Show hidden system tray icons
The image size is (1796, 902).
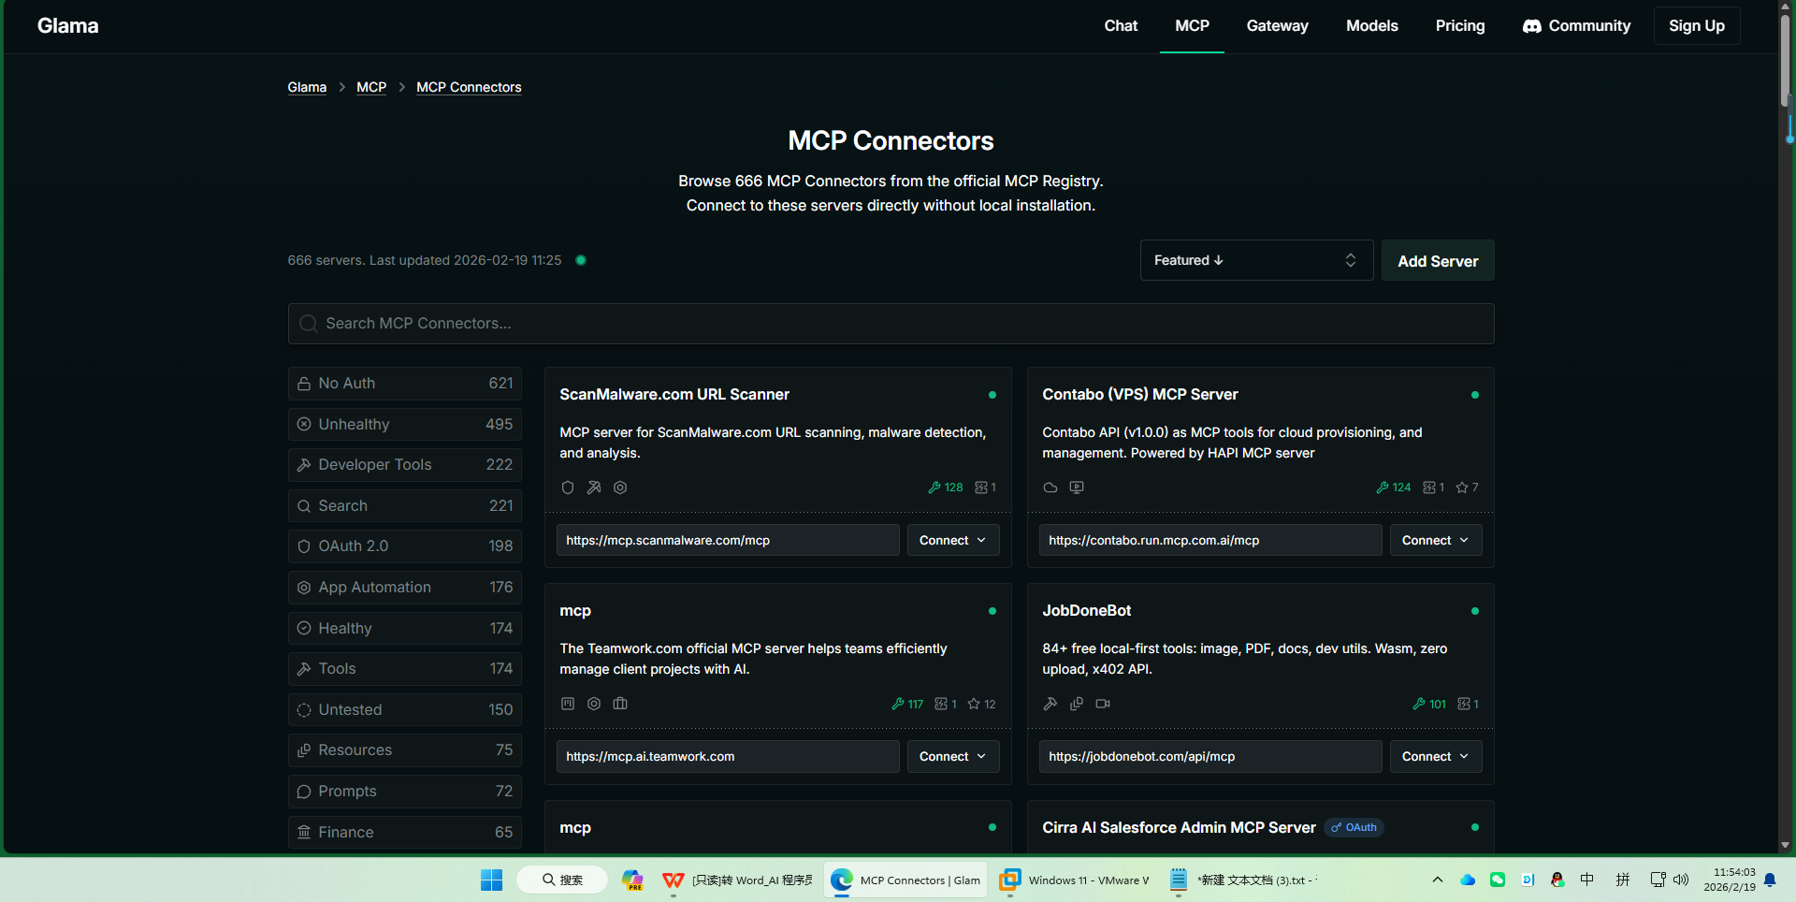1438,880
